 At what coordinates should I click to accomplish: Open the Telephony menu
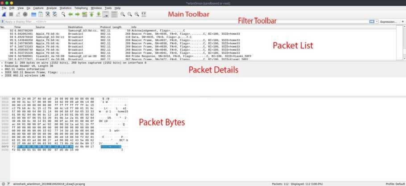coord(81,8)
